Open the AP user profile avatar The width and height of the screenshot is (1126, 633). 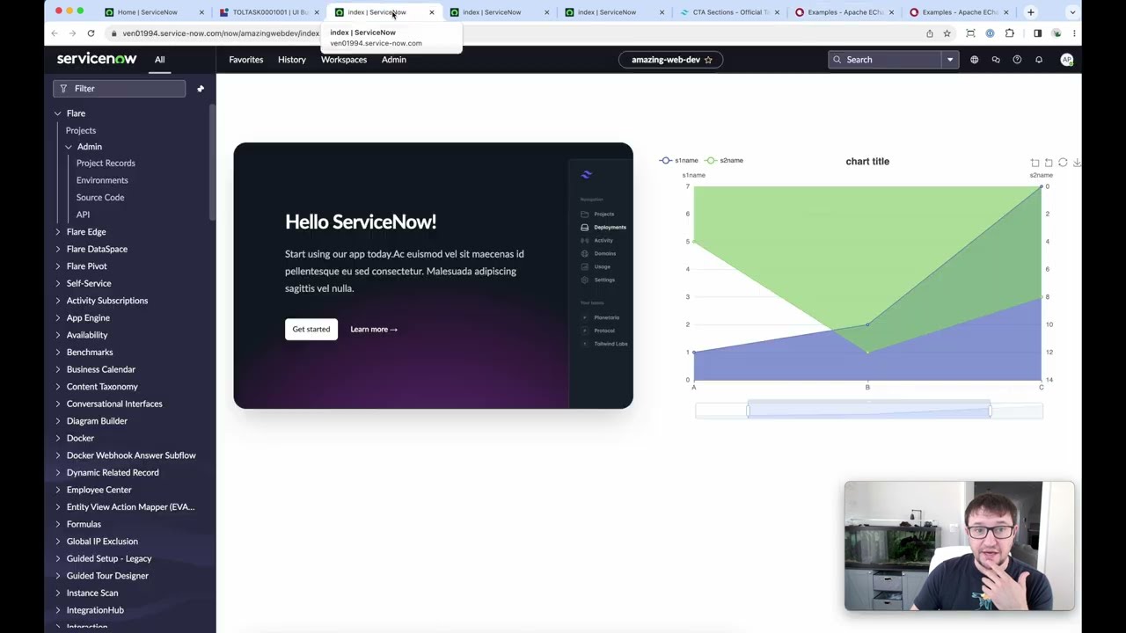[x=1067, y=60]
